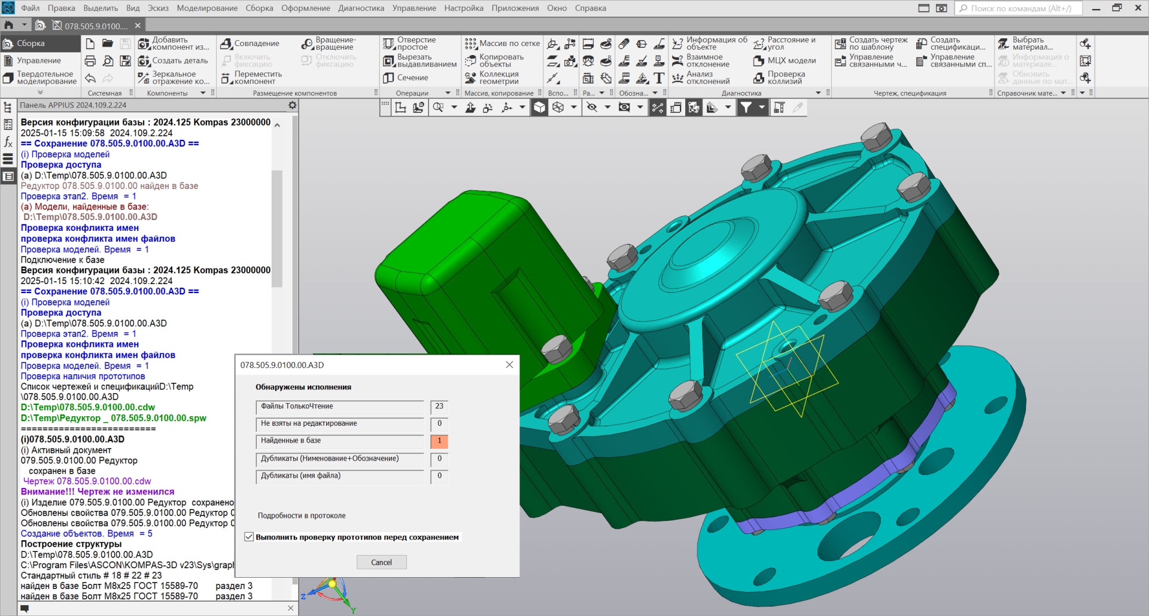
Task: Open print preview icon
Action: [x=108, y=61]
